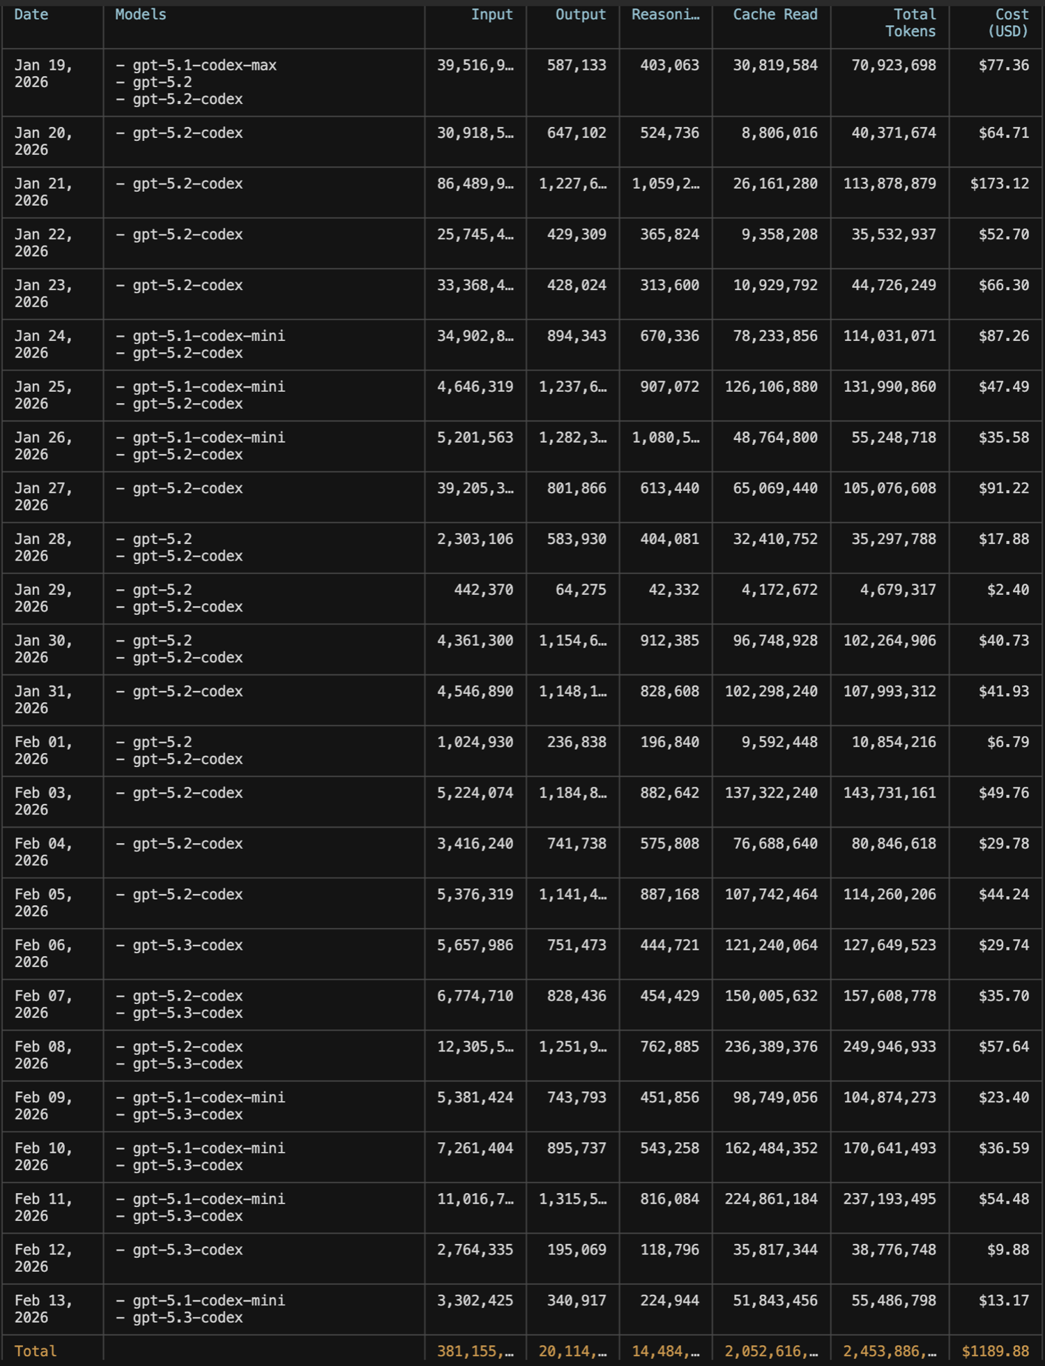Select cache read value 236,389,376
Viewport: 1045px width, 1366px height.
tap(771, 1047)
